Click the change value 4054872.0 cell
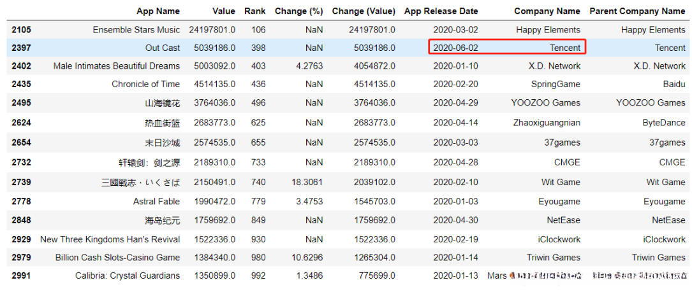 (x=374, y=66)
